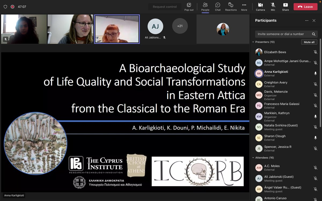The width and height of the screenshot is (322, 201).
Task: Collapse the Presenters section
Action: pyautogui.click(x=253, y=42)
